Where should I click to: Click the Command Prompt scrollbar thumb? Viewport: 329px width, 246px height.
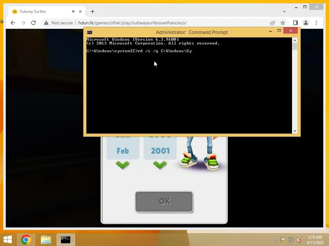[295, 46]
